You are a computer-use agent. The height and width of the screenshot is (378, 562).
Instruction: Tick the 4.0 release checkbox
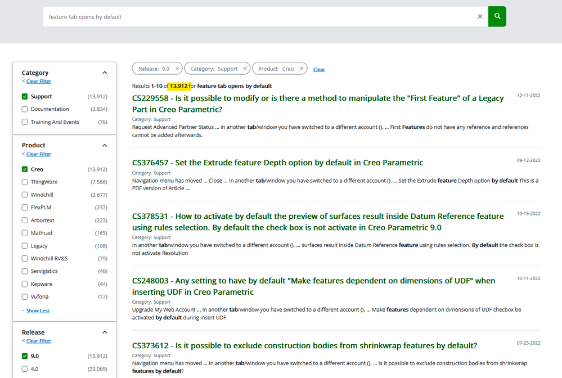click(25, 369)
